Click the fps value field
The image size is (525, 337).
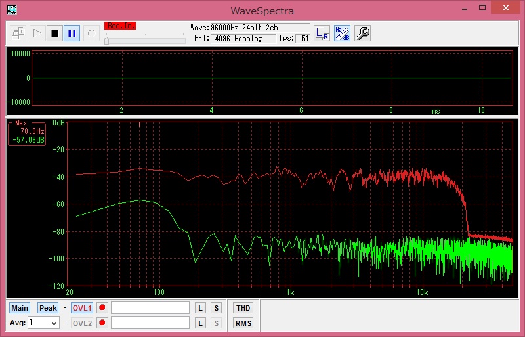pyautogui.click(x=303, y=39)
